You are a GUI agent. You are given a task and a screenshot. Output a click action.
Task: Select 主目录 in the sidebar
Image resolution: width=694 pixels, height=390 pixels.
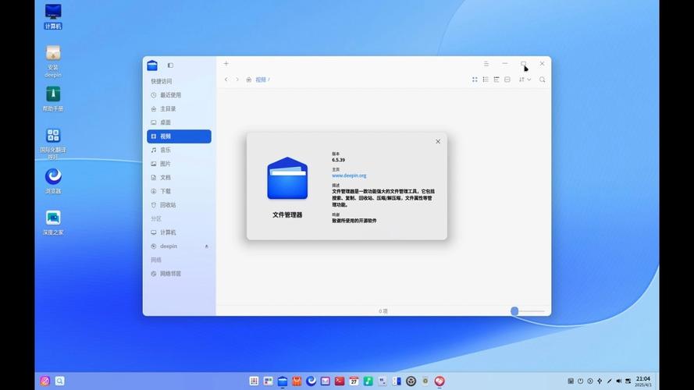pyautogui.click(x=179, y=108)
